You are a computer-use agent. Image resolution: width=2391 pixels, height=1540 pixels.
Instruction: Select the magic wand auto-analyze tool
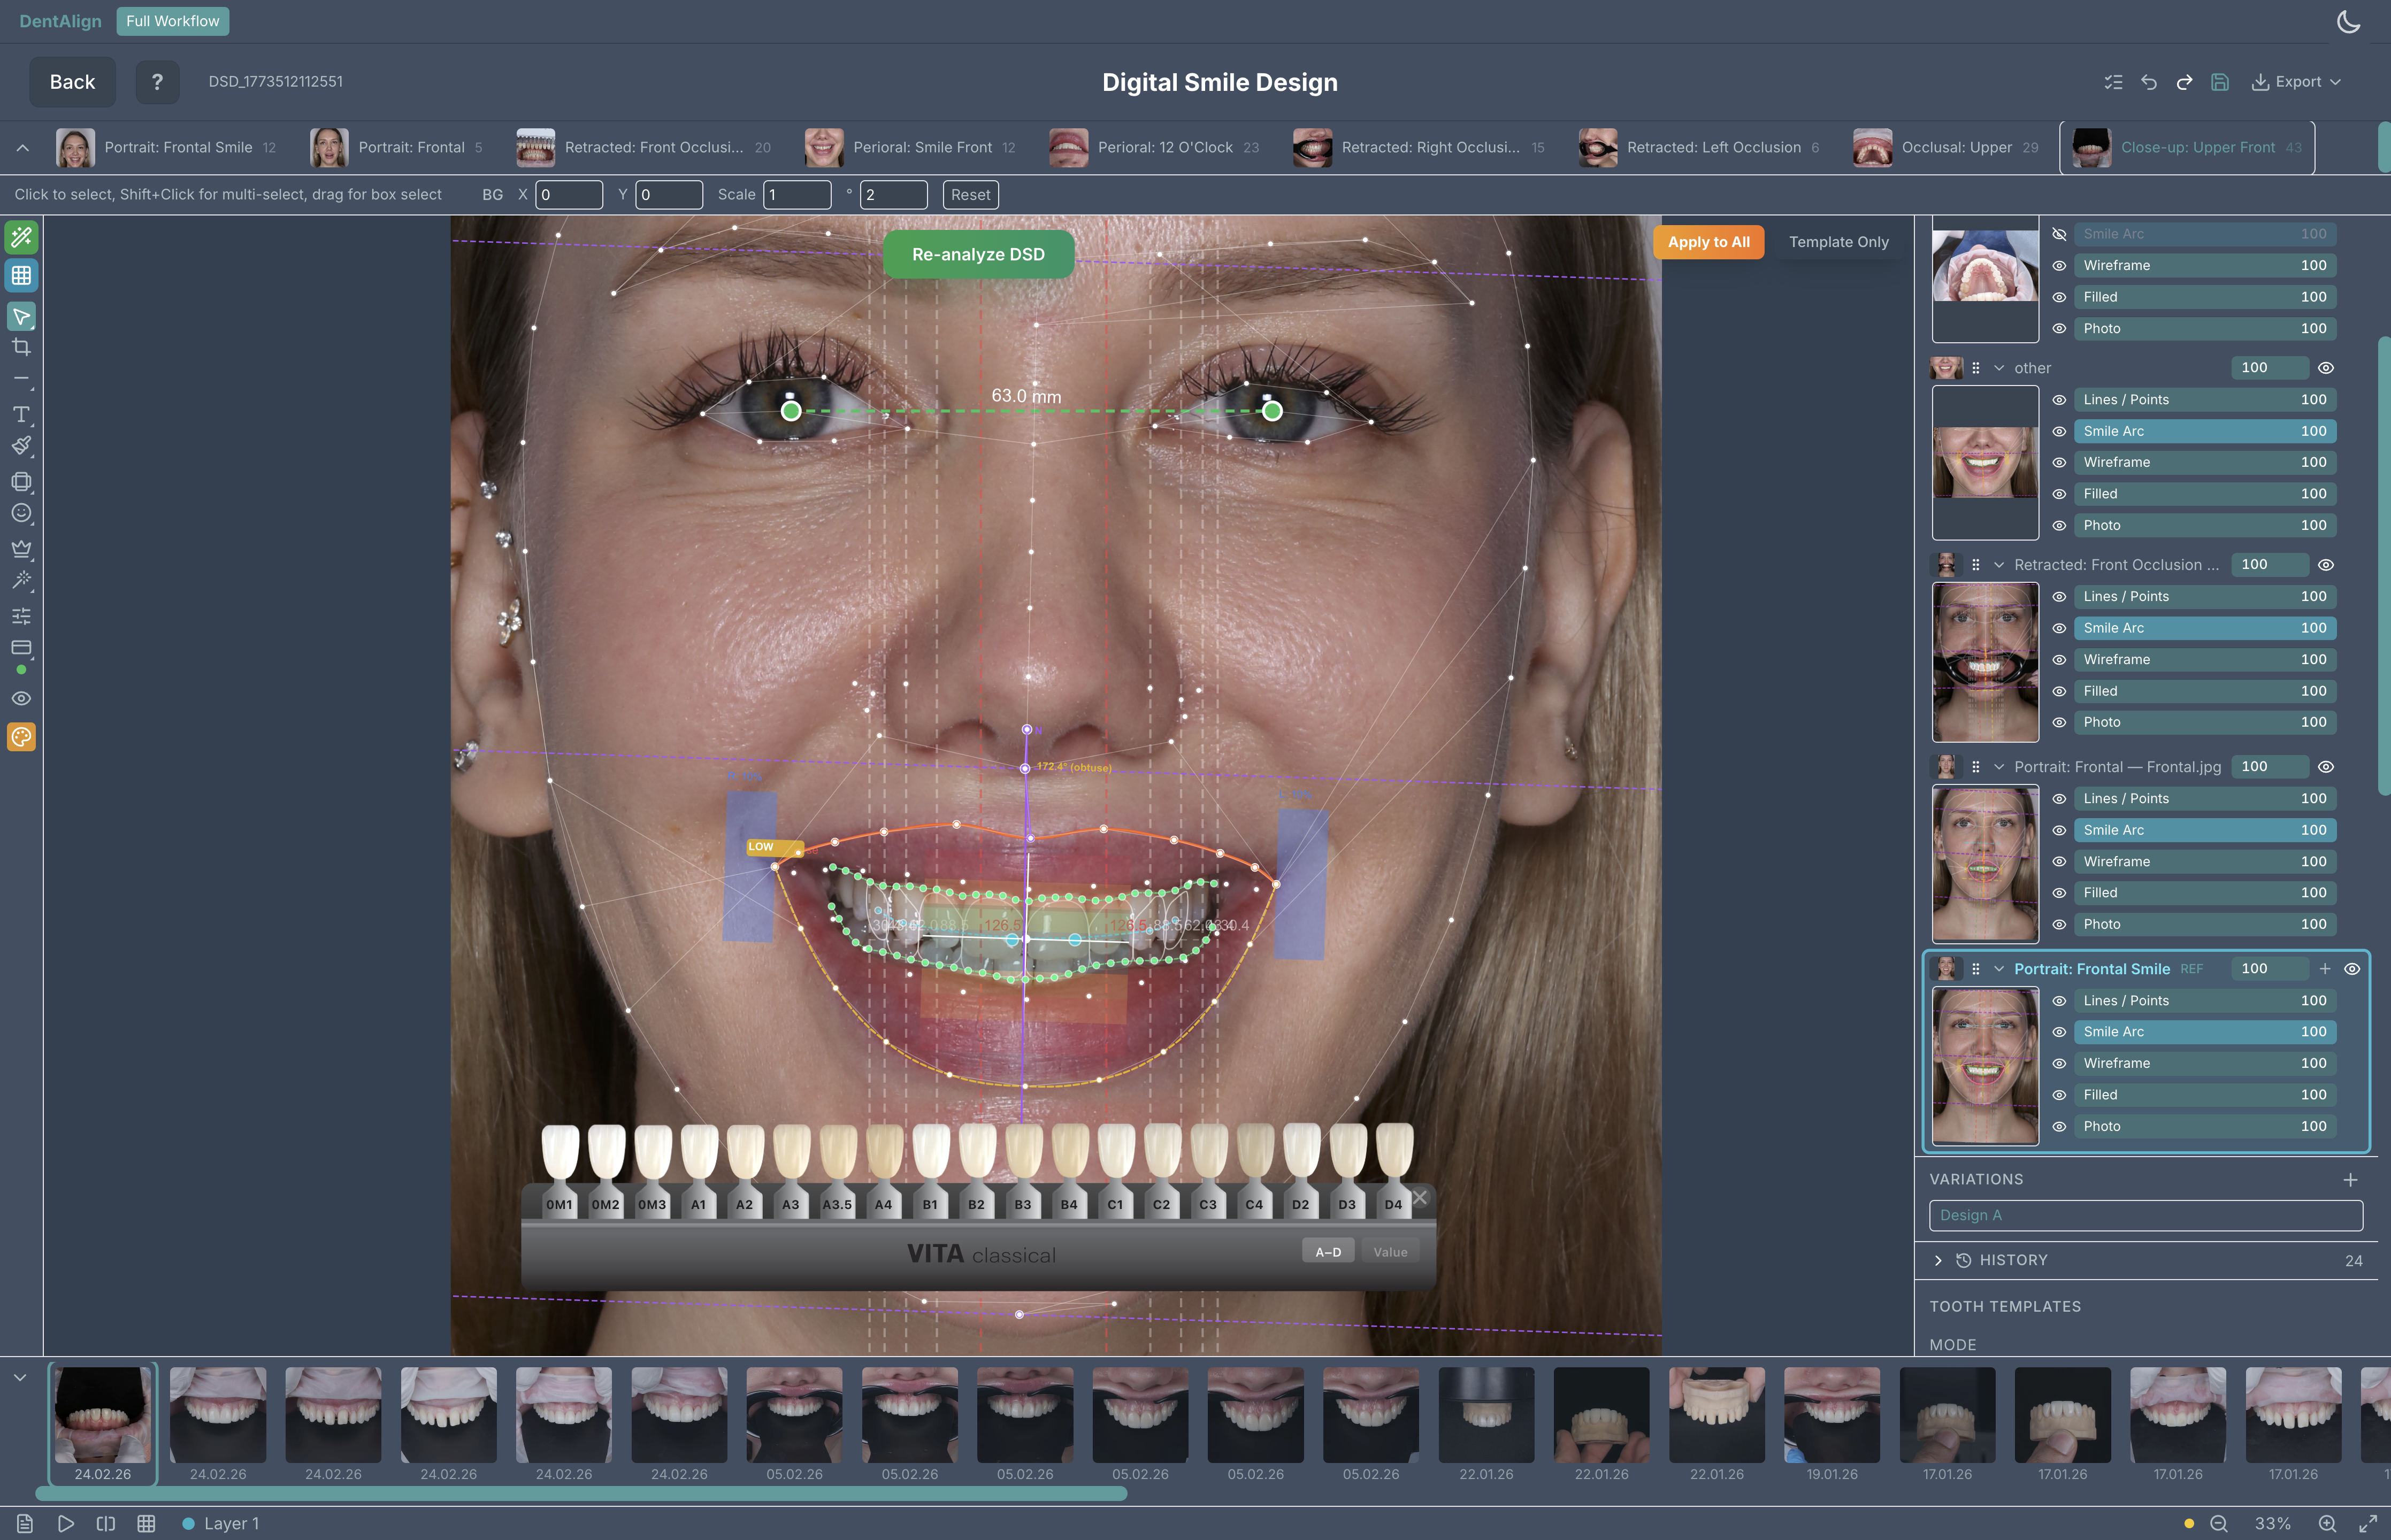[21, 237]
